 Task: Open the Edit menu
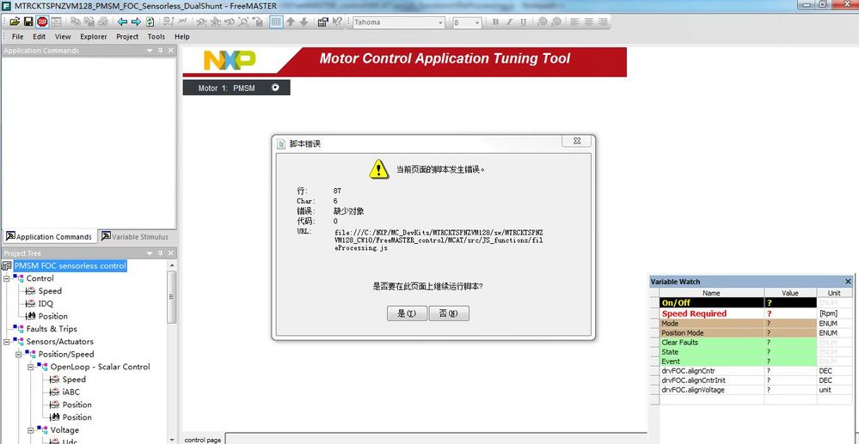pyautogui.click(x=39, y=37)
